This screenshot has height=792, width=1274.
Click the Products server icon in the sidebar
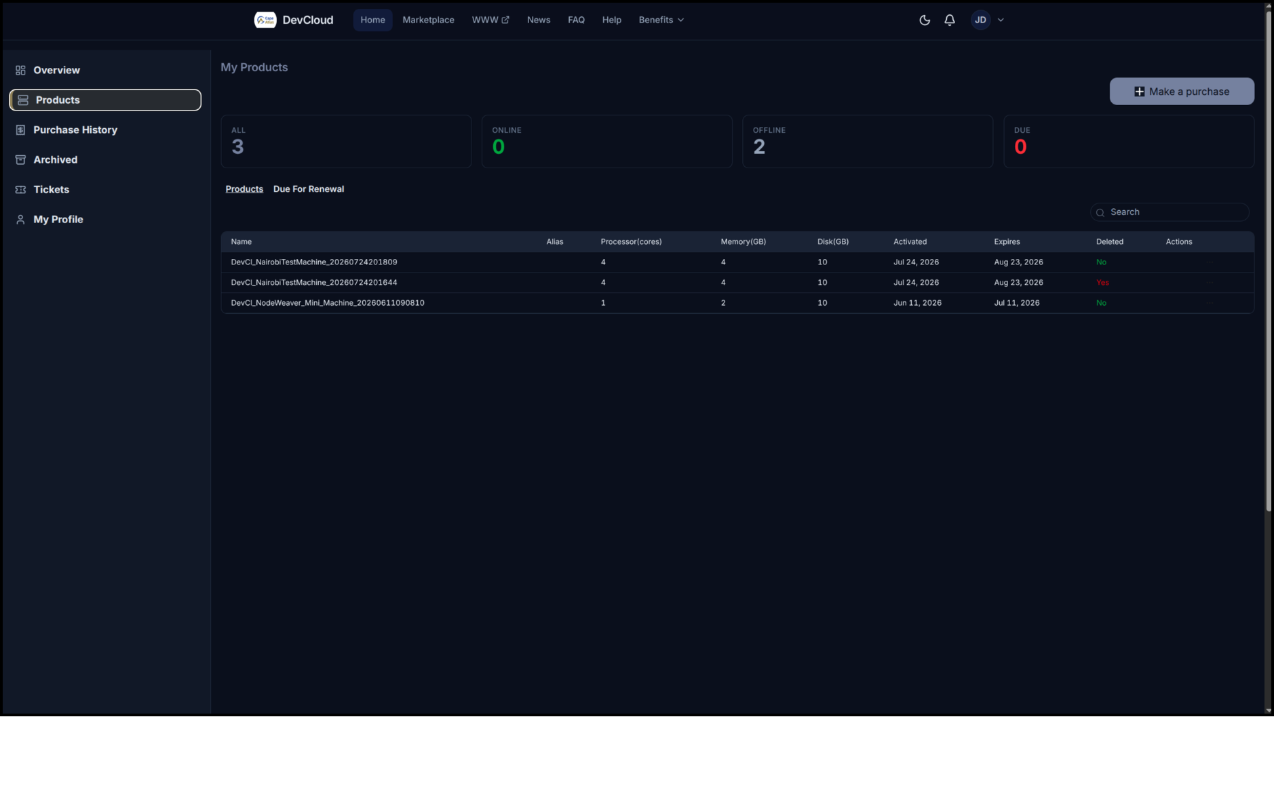[23, 100]
